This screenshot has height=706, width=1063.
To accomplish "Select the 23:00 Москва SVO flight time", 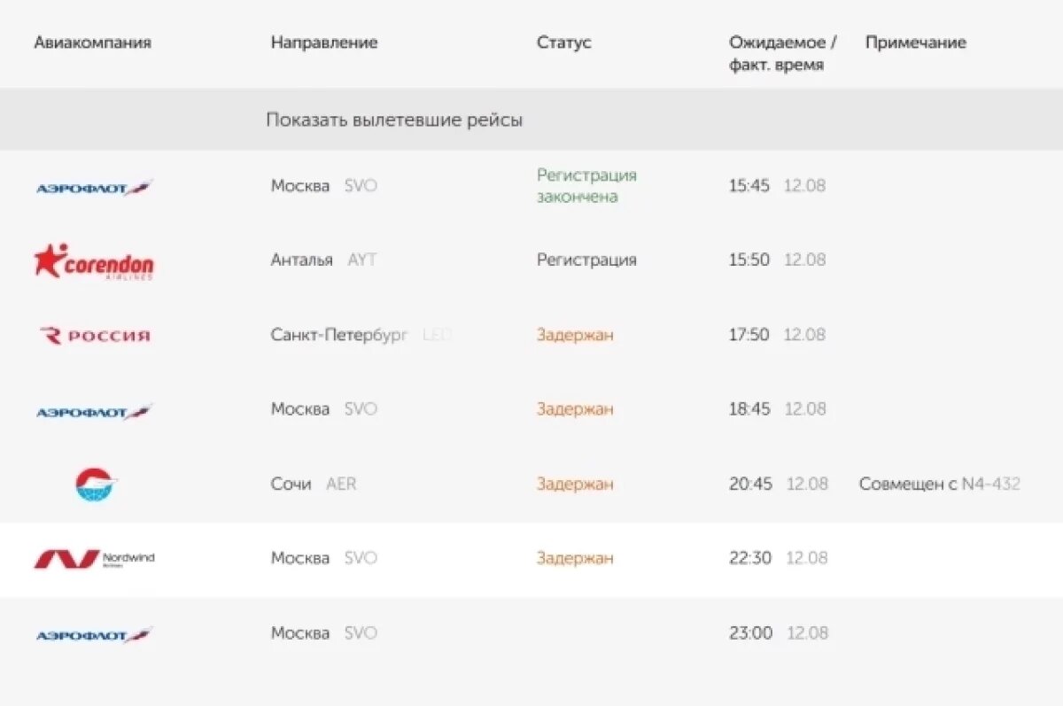I will [750, 633].
